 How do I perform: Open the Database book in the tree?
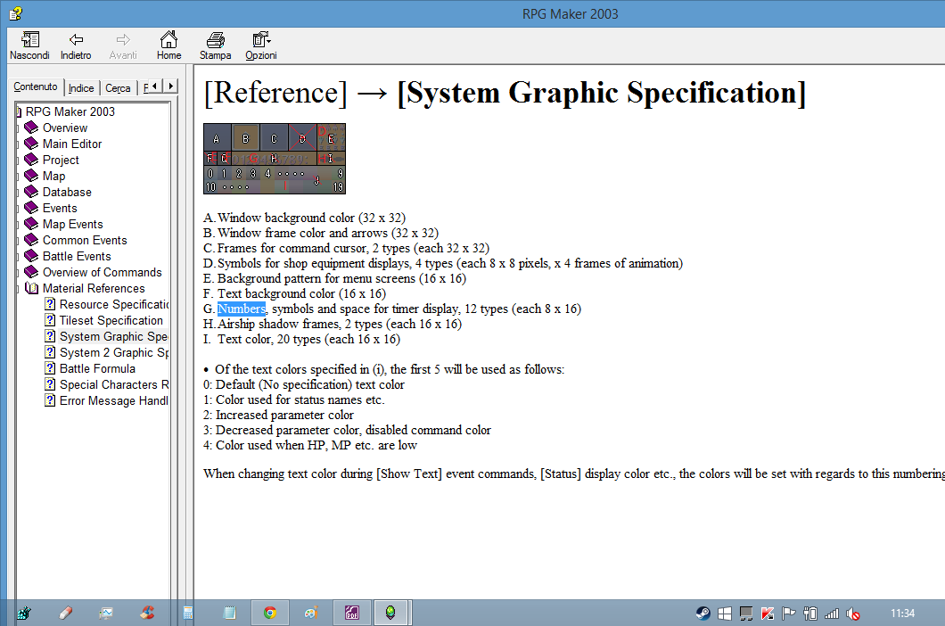click(x=67, y=192)
